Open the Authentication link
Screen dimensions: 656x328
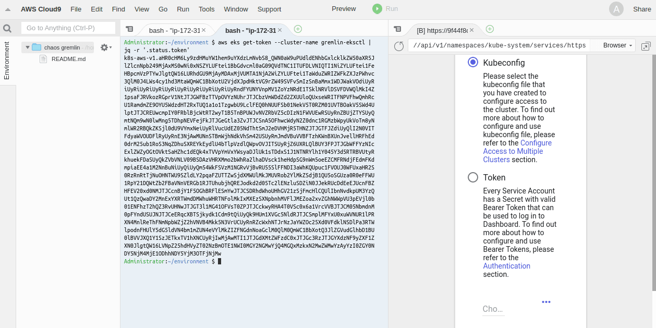(x=506, y=266)
